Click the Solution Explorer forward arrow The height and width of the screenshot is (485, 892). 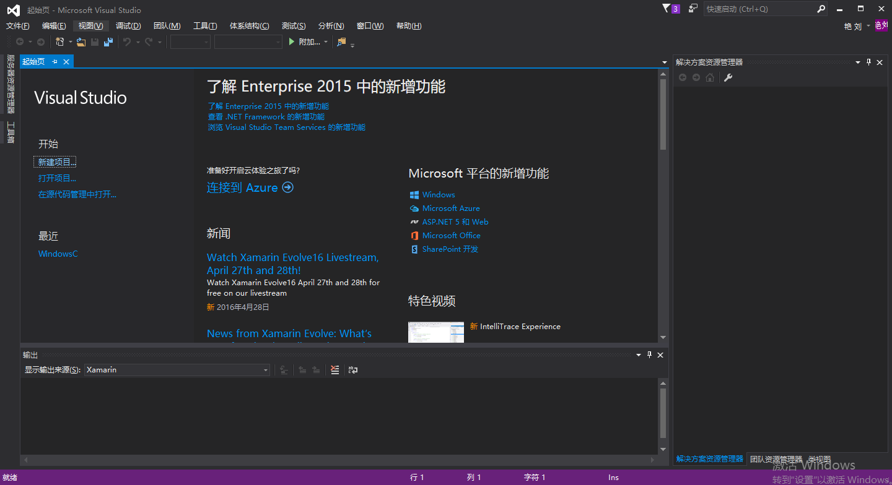click(x=696, y=77)
